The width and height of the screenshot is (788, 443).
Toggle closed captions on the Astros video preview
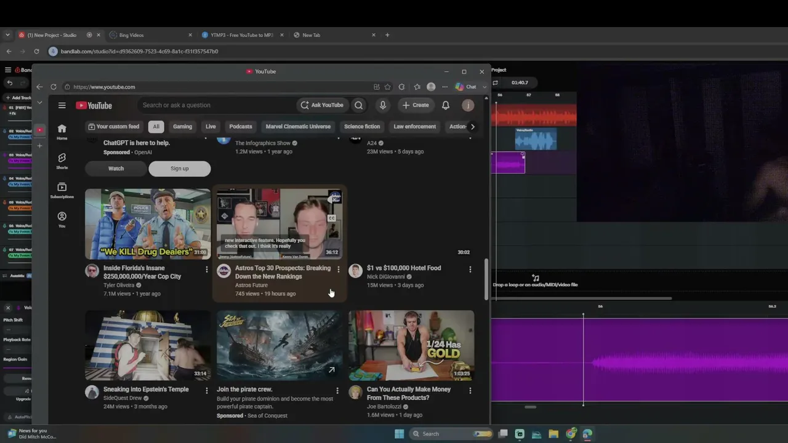point(332,218)
